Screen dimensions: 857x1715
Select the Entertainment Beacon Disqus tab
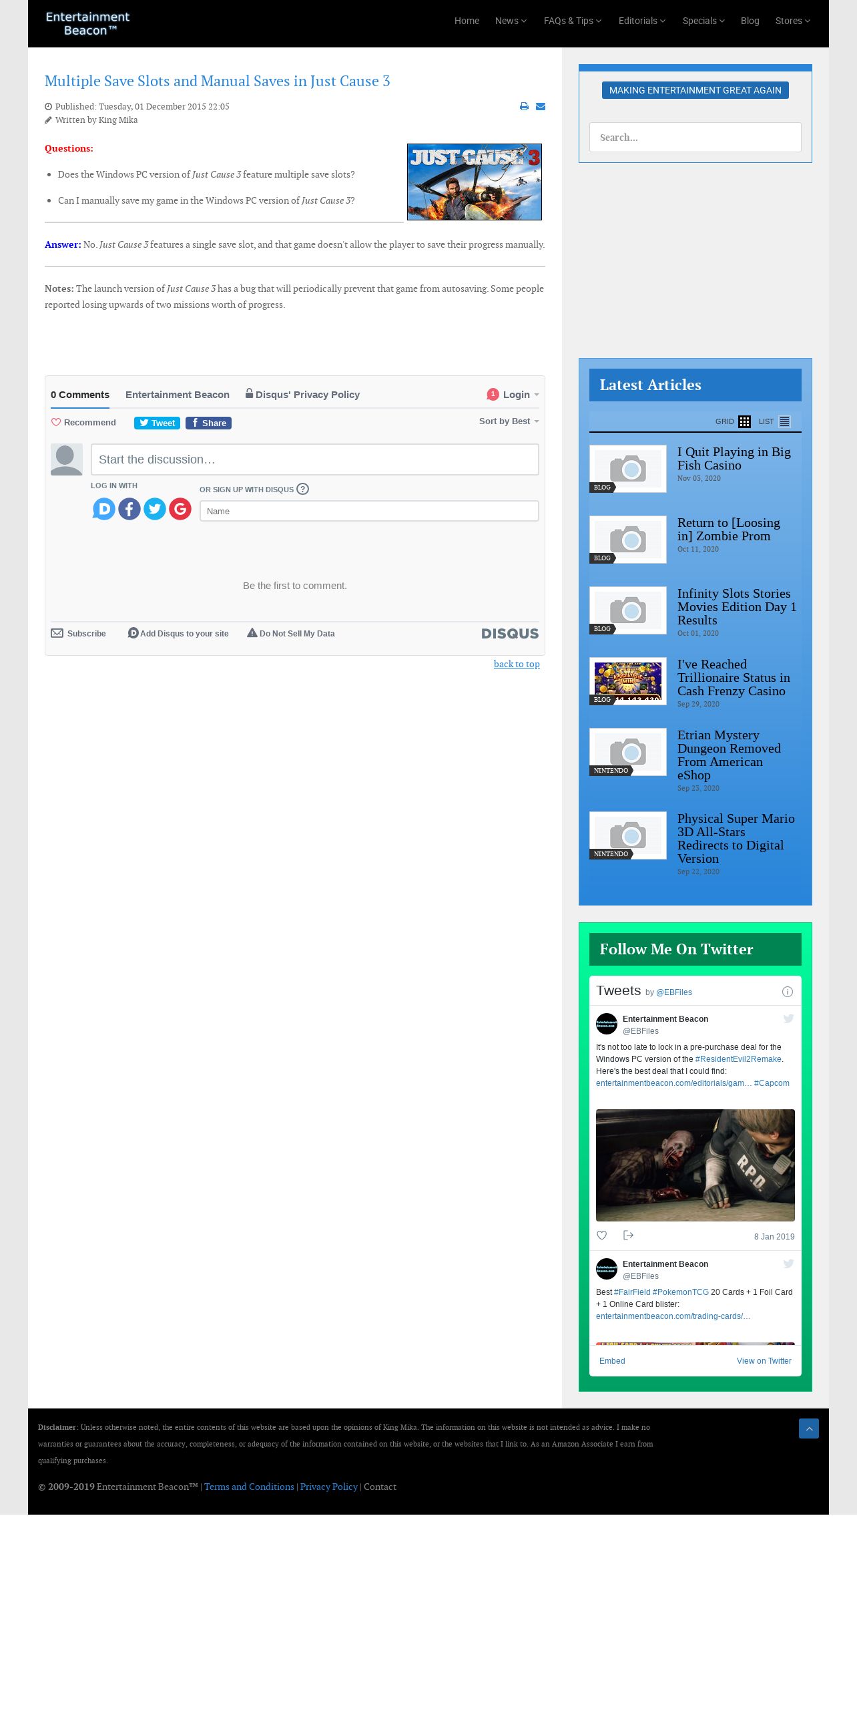178,395
